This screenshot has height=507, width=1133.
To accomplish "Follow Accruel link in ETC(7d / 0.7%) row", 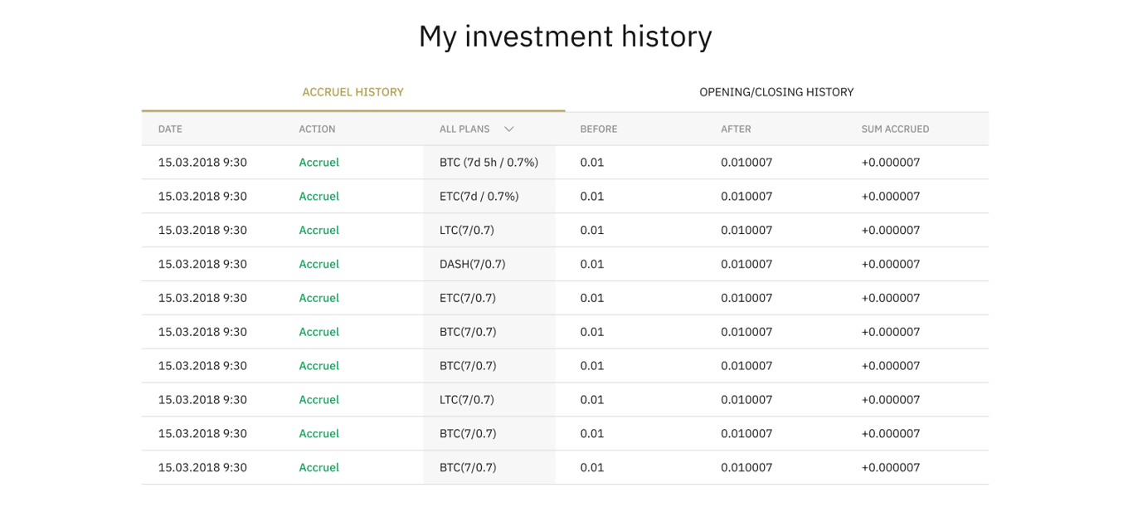I will 319,197.
